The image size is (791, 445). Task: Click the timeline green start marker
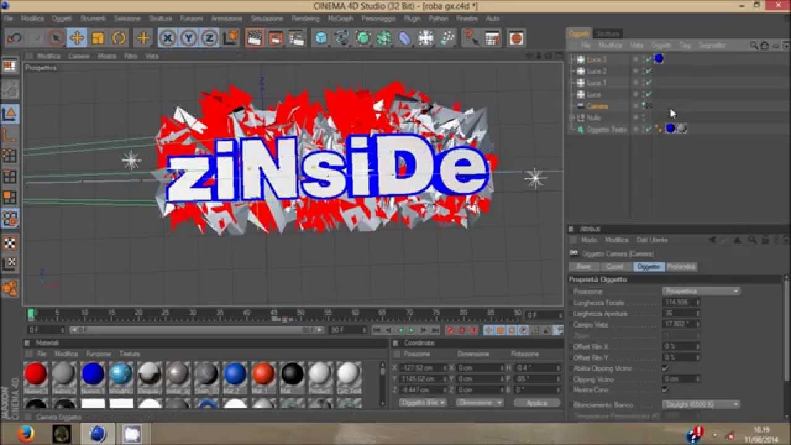click(x=32, y=314)
